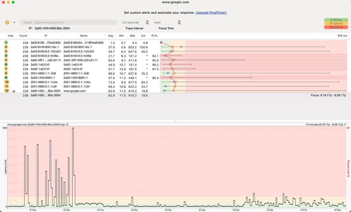Image resolution: width=351 pixels, height=212 pixels.
Task: Click the red average circle in hop 10 graph
Action: tap(176, 82)
